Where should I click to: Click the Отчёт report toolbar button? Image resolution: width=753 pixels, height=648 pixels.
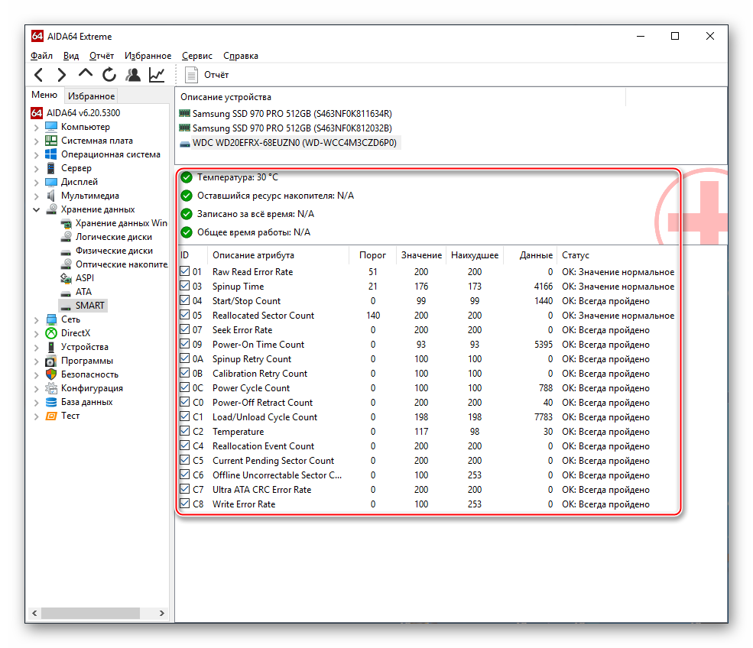point(207,75)
